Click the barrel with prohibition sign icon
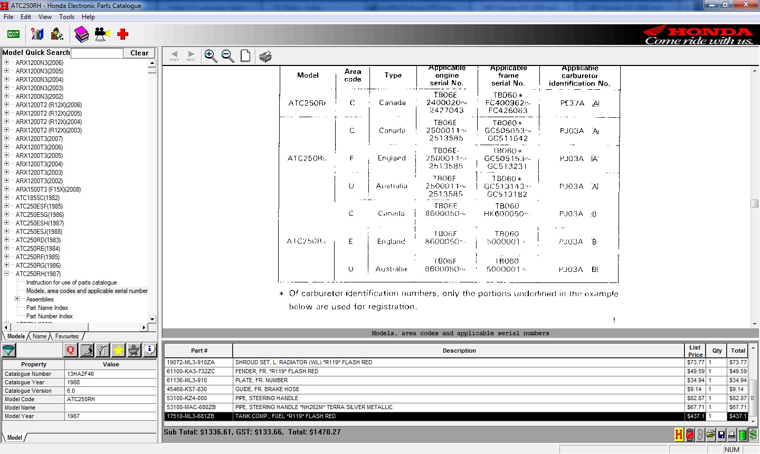Screen dimensions: 760x454 coord(690,435)
